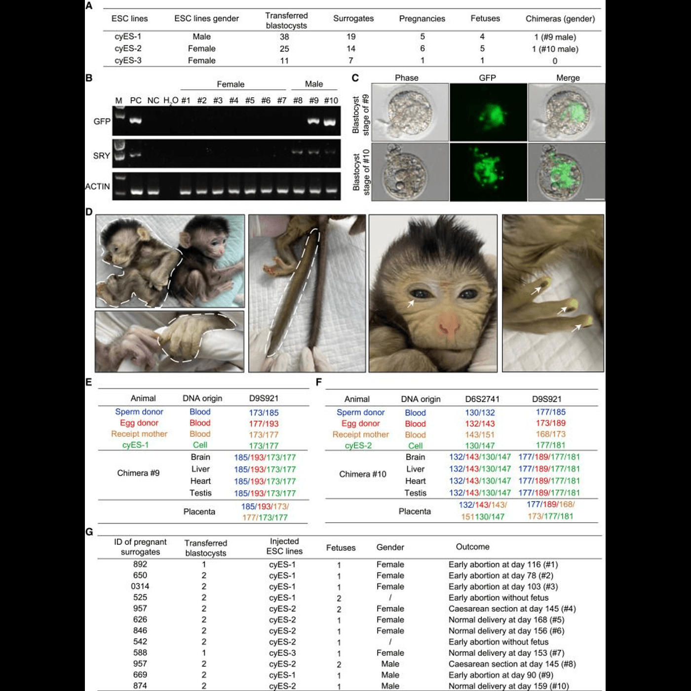Click the GFP image of blastocyst #10
Viewport: 691px width, 691px height.
pos(488,172)
